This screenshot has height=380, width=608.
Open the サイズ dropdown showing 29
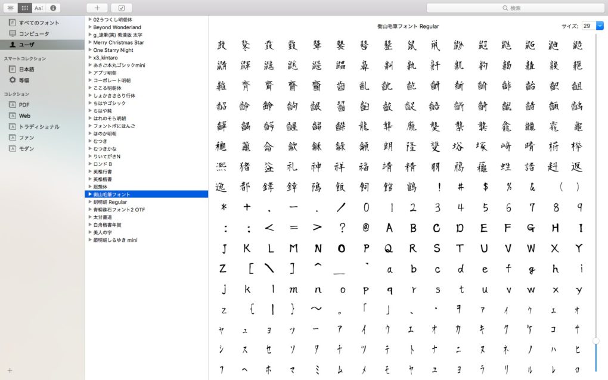(x=600, y=26)
